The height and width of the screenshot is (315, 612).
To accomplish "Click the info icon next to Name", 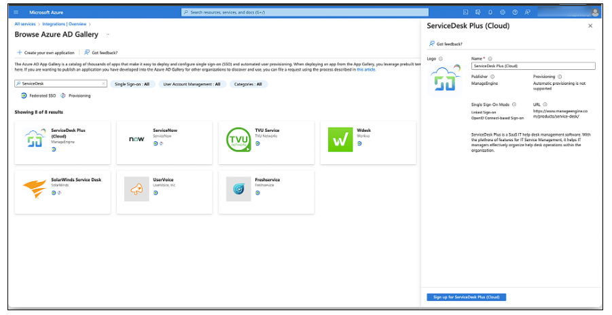I will (490, 58).
